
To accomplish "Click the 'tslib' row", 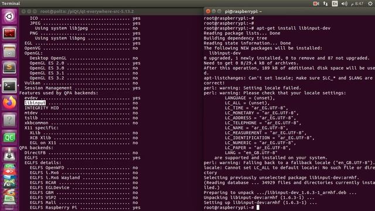I will click(x=81, y=118).
